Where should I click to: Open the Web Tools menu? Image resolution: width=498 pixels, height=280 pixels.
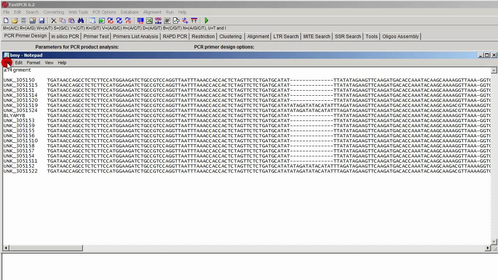point(78,12)
